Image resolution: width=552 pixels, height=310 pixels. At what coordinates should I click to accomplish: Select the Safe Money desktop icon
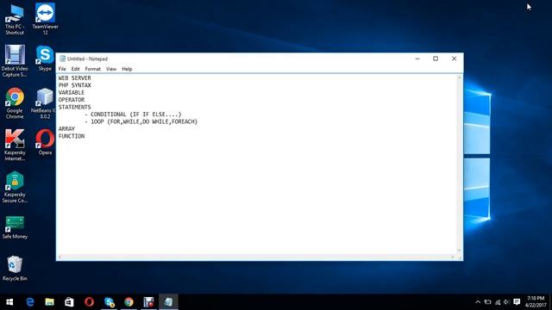point(15,228)
